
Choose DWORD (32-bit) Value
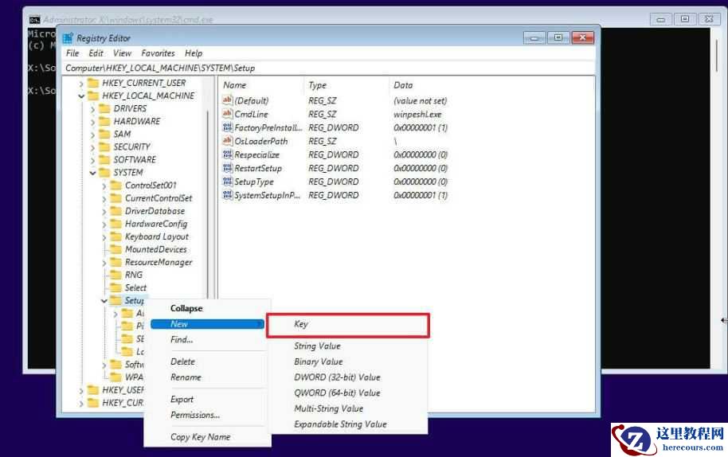tap(337, 377)
